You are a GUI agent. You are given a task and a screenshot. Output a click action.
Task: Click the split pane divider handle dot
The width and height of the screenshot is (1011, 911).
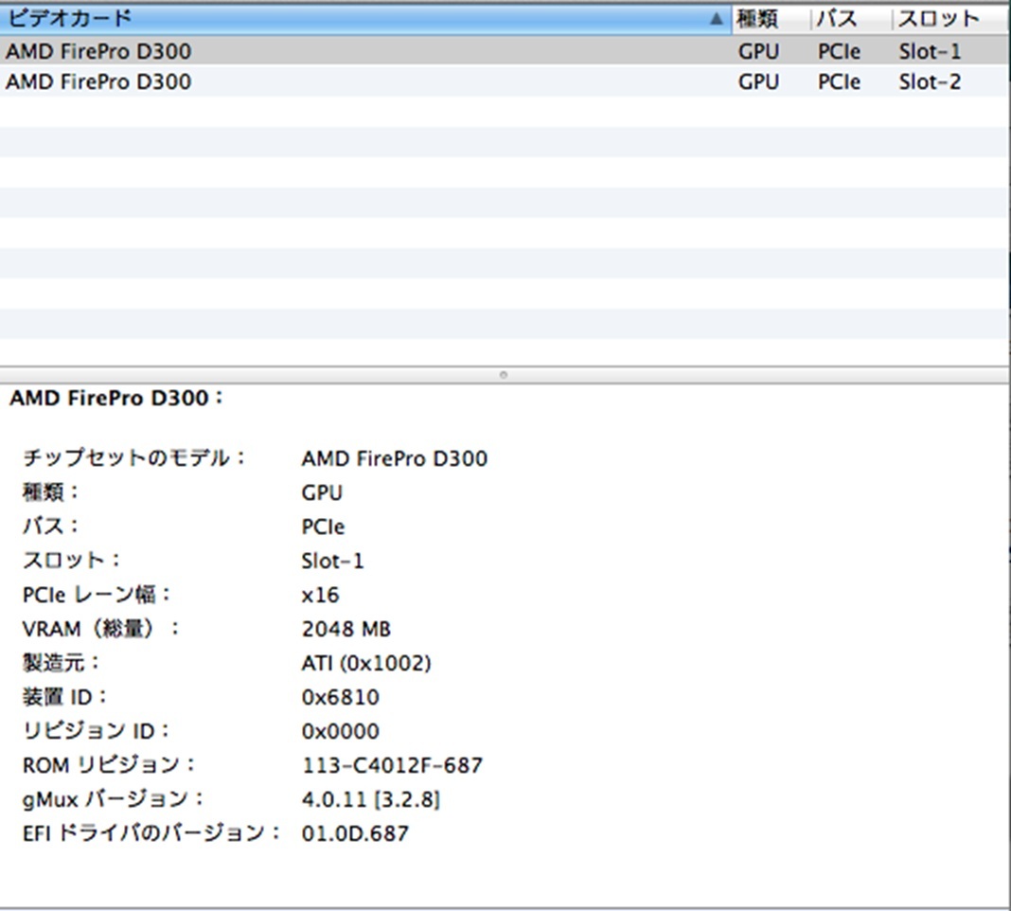pyautogui.click(x=504, y=375)
